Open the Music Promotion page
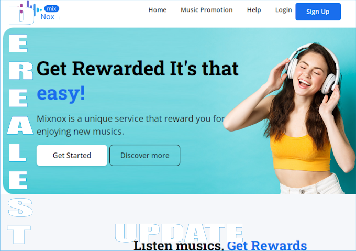Image resolution: width=356 pixels, height=251 pixels. pyautogui.click(x=207, y=10)
